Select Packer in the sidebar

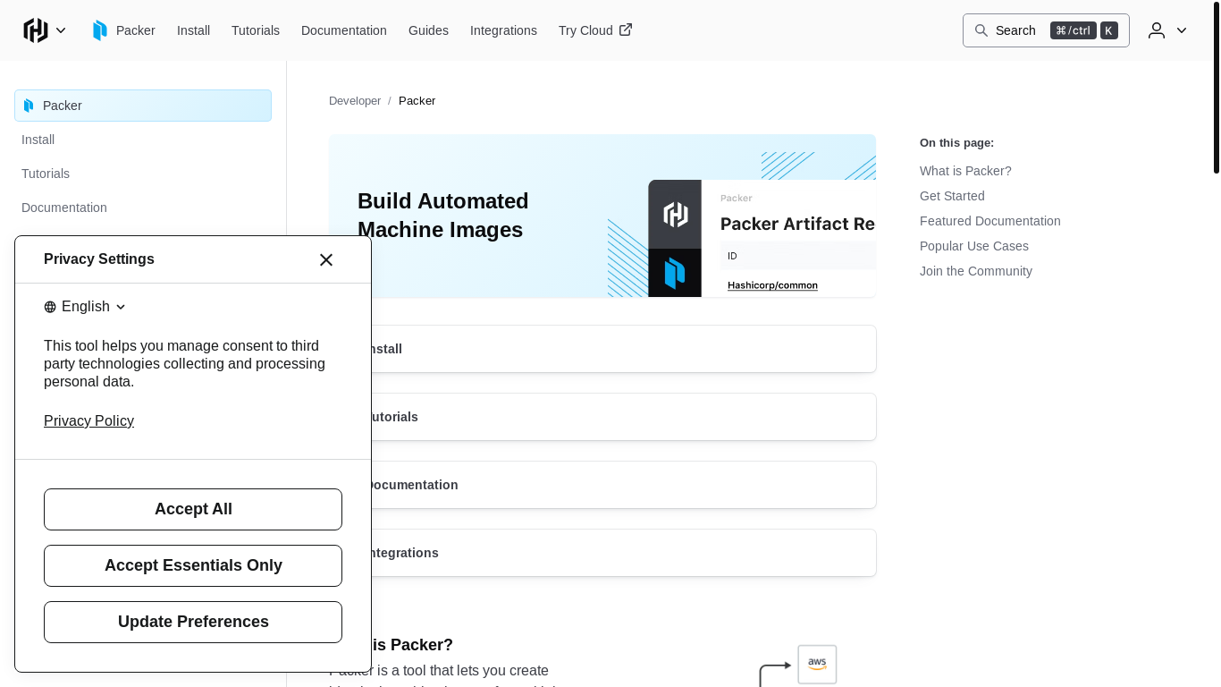point(143,106)
